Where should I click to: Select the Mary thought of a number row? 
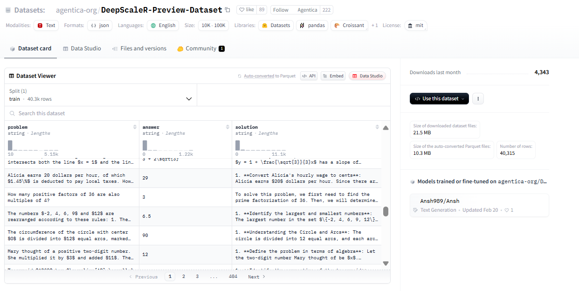click(193, 255)
